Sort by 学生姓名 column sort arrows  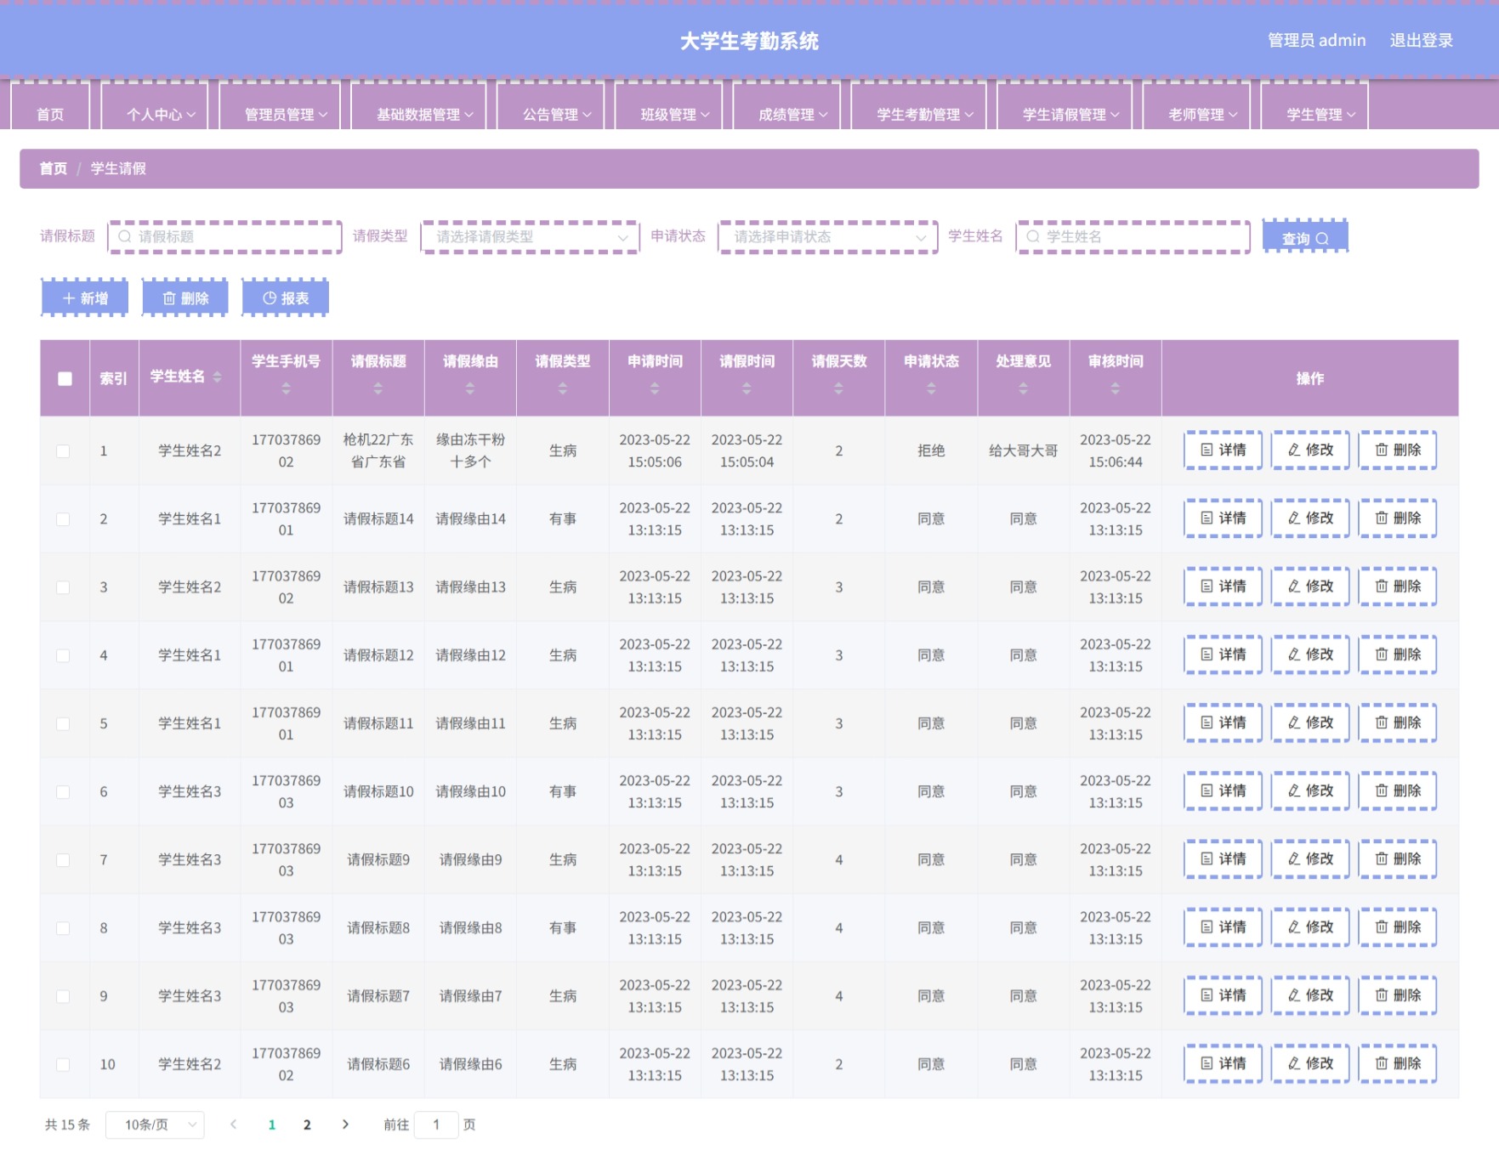(x=218, y=377)
